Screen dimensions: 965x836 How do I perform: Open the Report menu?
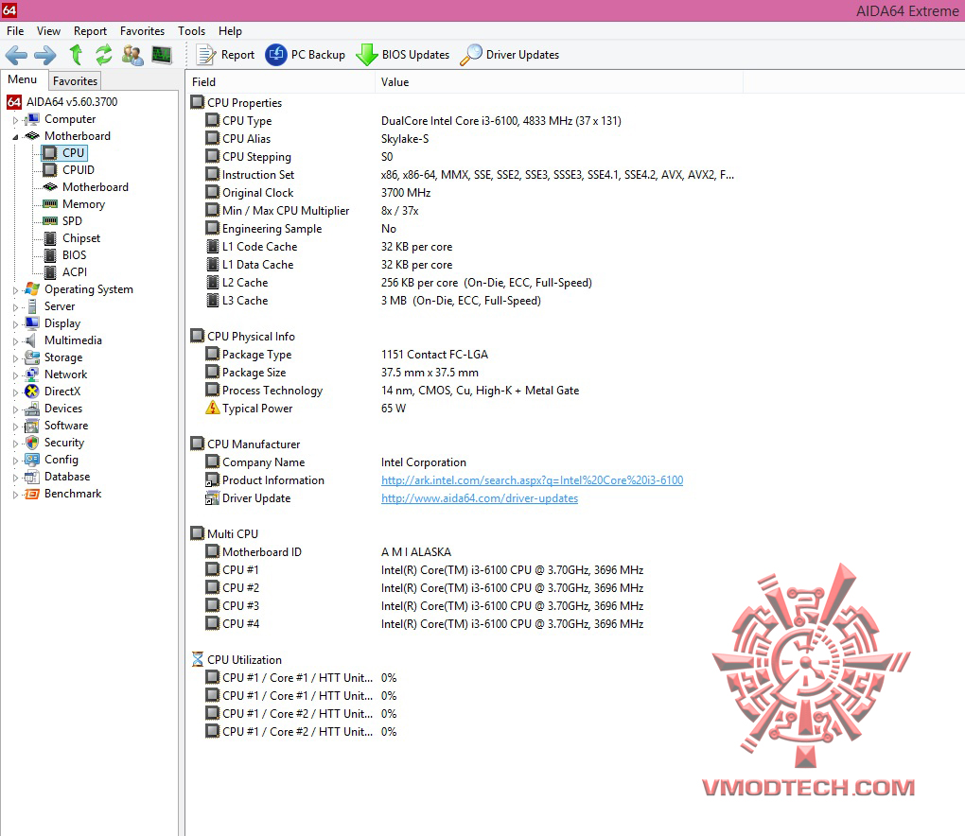pyautogui.click(x=90, y=31)
